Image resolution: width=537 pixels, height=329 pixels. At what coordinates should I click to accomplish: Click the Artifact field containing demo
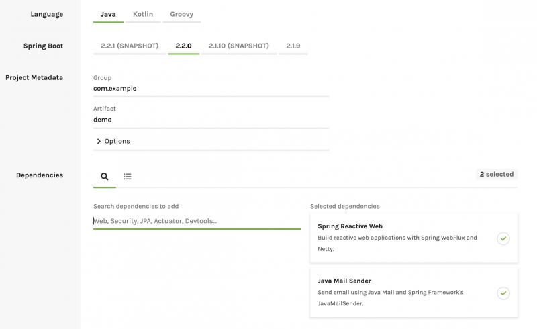211,120
